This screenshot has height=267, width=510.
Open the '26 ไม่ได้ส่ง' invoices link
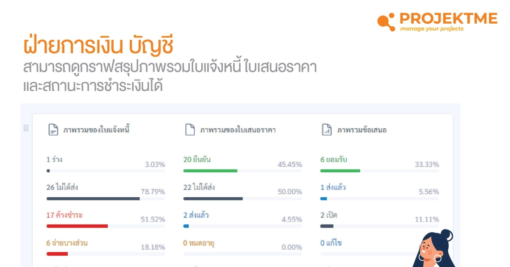pos(62,187)
